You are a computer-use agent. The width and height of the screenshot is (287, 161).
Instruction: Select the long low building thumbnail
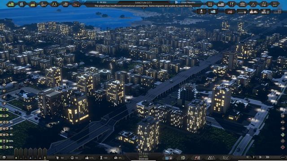click(x=242, y=12)
